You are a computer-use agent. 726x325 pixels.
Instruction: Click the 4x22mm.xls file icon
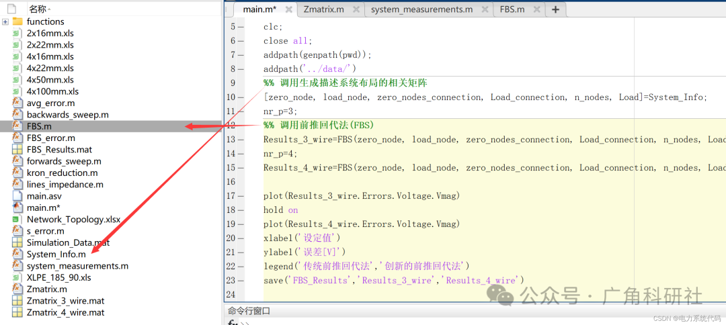tap(17, 68)
